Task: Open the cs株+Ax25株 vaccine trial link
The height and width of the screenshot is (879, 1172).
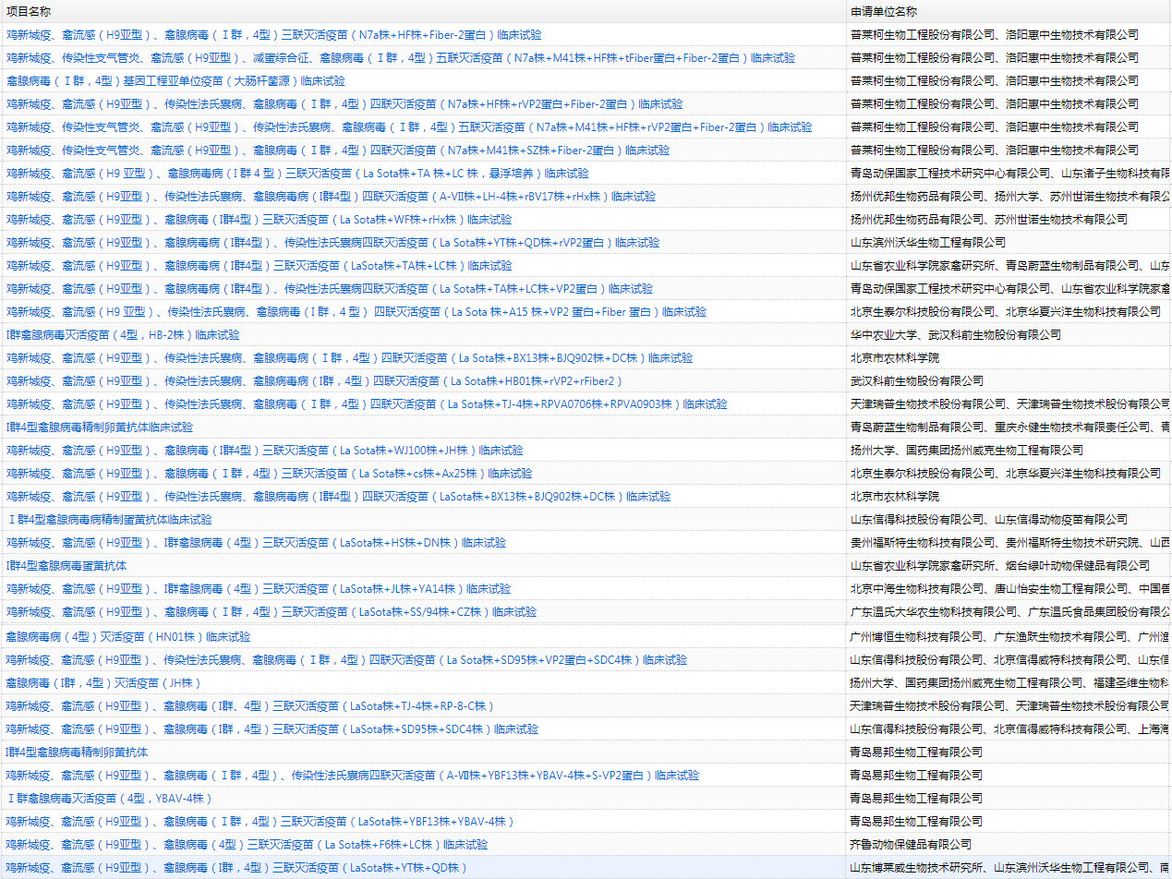Action: click(x=269, y=474)
